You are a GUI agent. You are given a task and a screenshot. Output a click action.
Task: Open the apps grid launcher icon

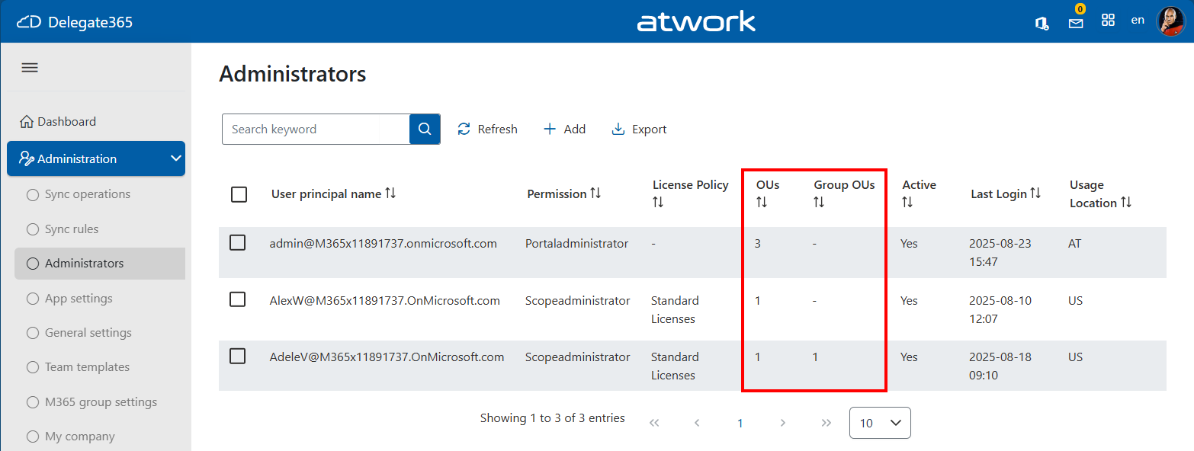point(1108,20)
